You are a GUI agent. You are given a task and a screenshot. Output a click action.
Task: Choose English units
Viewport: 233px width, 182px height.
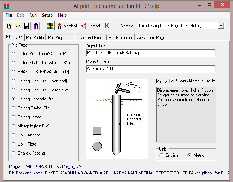pos(169,155)
